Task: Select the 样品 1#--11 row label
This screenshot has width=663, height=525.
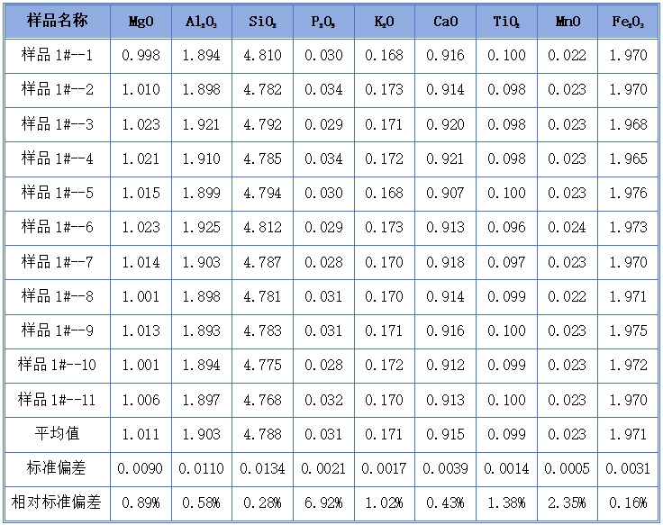Action: 57,400
